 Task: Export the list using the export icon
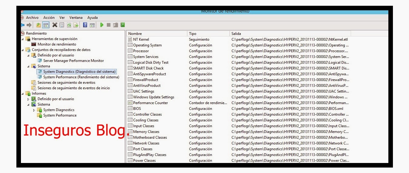coord(76,25)
